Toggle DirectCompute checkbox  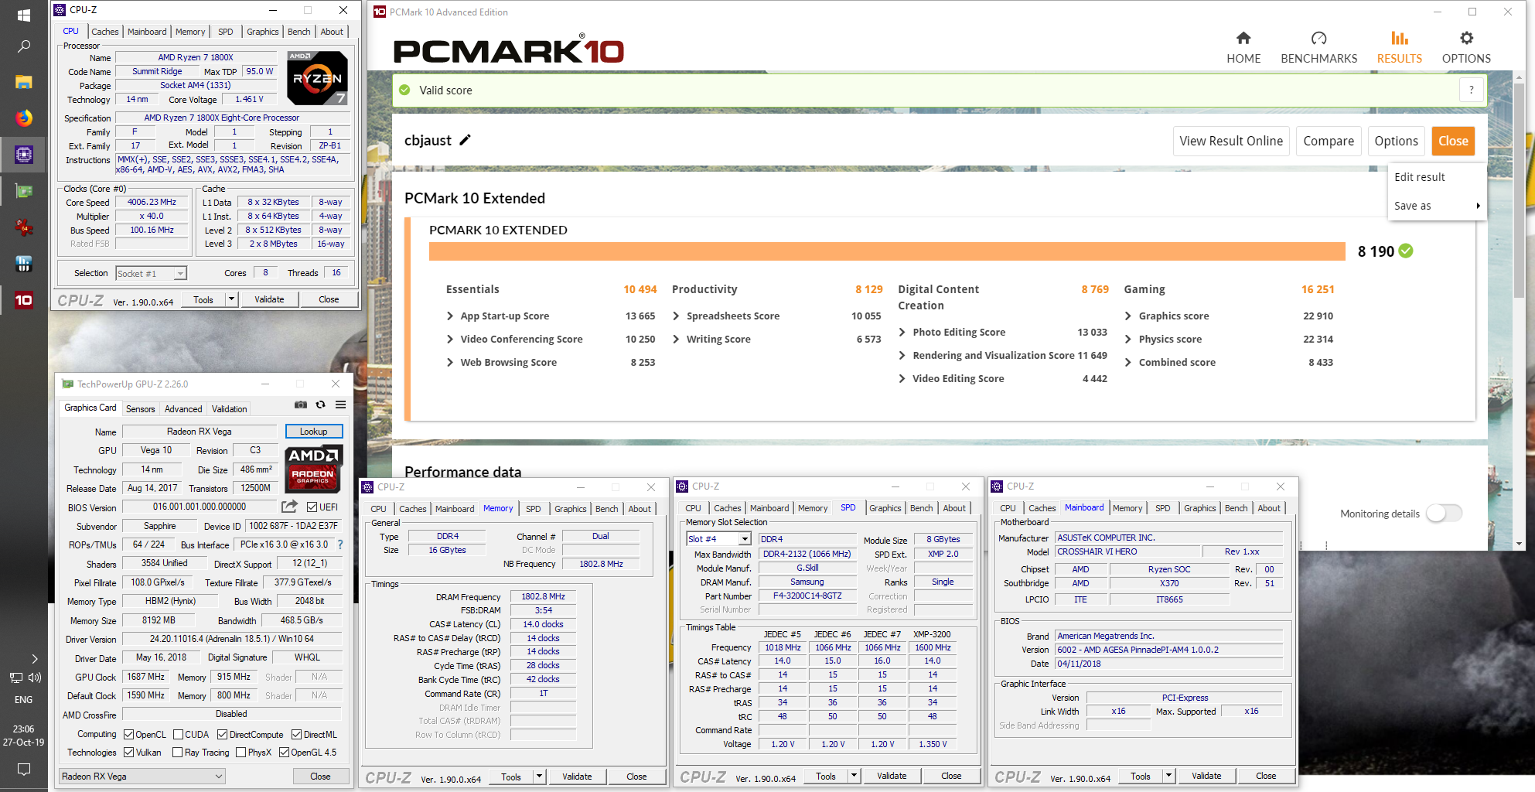pos(222,735)
